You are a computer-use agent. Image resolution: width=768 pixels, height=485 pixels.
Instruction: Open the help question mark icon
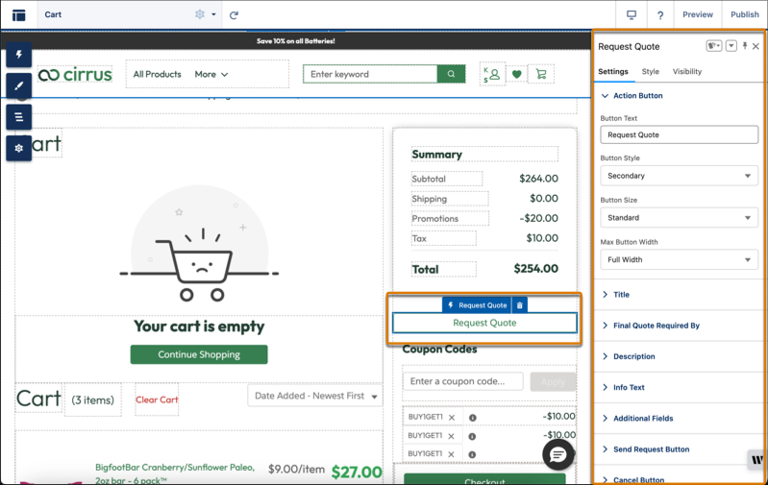660,15
